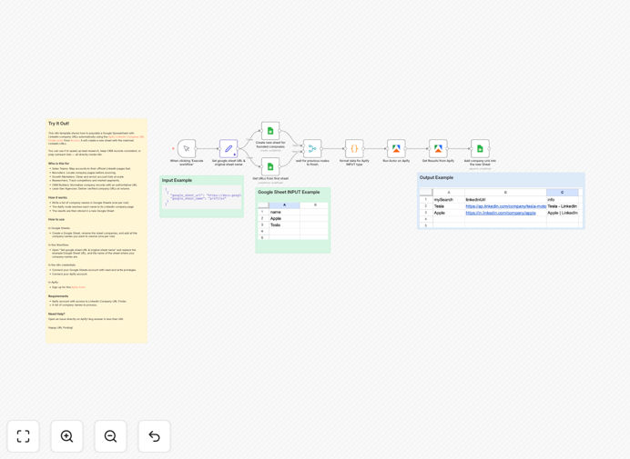This screenshot has width=630, height=459.
Task: Click the 'name' cell in input sheet
Action: [284, 212]
